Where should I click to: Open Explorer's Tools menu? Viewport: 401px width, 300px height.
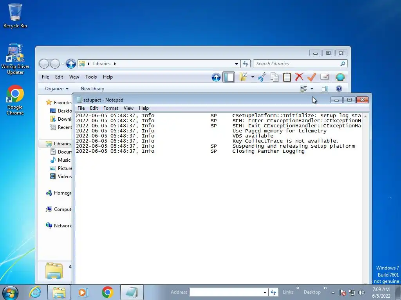[91, 77]
